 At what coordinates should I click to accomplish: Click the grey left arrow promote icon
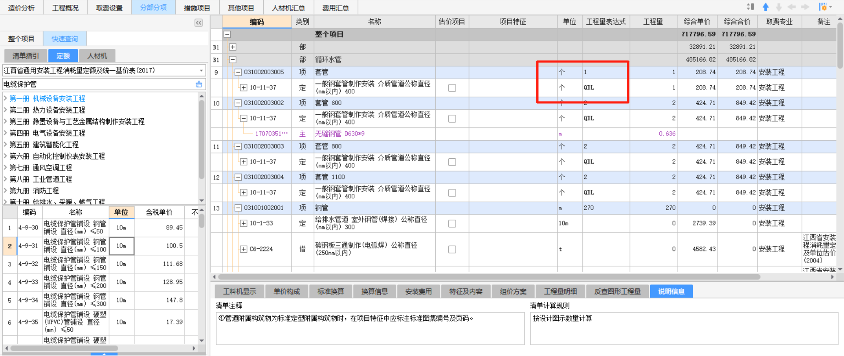click(x=792, y=7)
